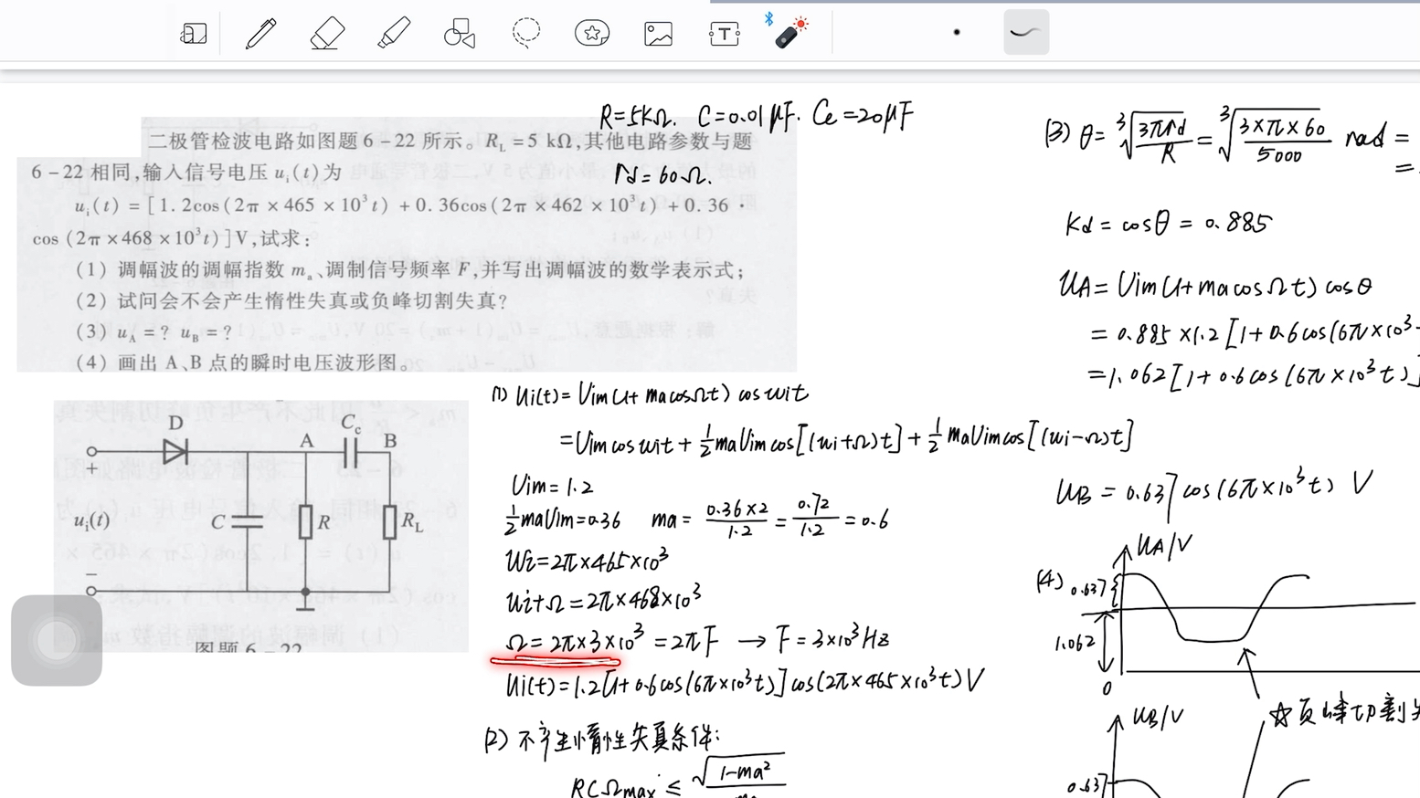Select the Text box tool

click(x=725, y=34)
